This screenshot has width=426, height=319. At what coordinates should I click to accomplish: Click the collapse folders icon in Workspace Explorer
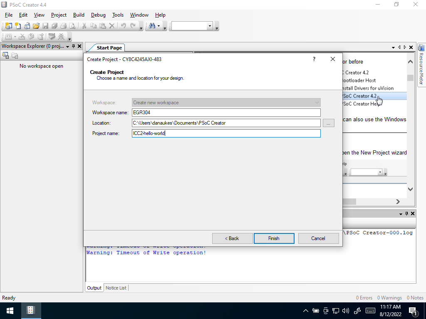click(x=15, y=56)
